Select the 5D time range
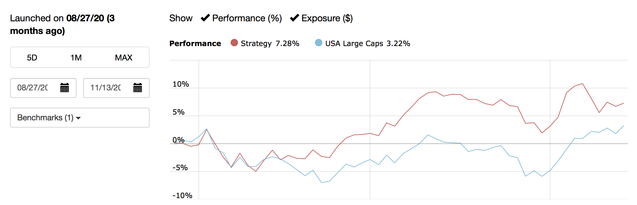The width and height of the screenshot is (637, 205). coord(32,58)
